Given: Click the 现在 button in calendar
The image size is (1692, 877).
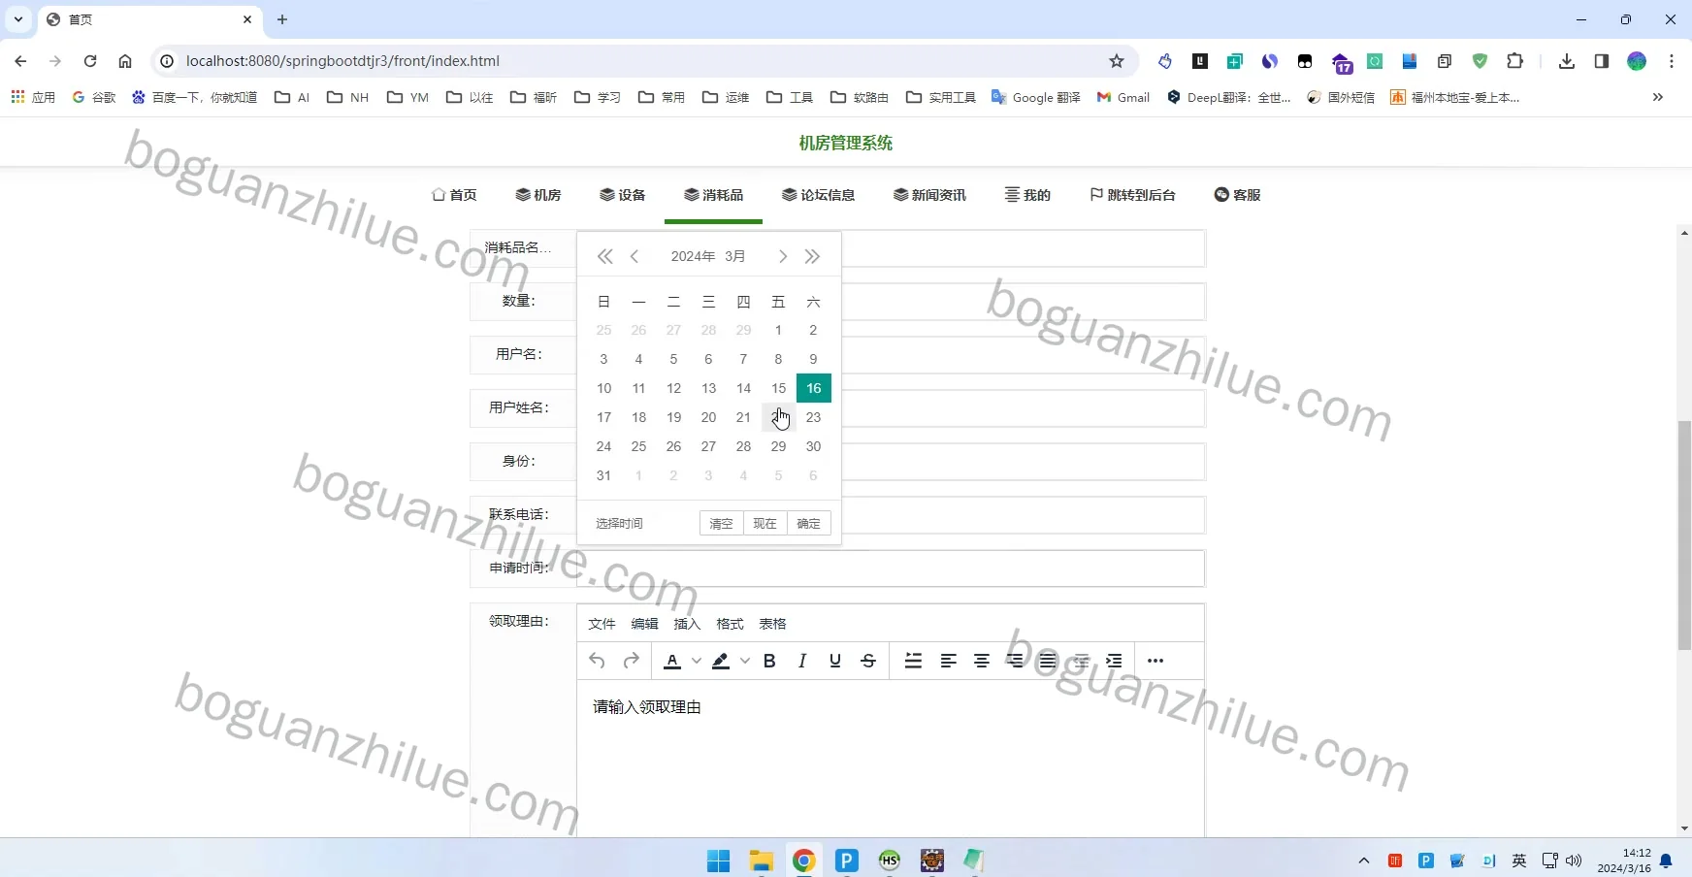Looking at the screenshot, I should coord(765,524).
